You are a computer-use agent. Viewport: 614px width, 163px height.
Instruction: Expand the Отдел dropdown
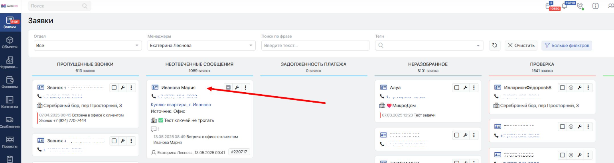pos(87,45)
